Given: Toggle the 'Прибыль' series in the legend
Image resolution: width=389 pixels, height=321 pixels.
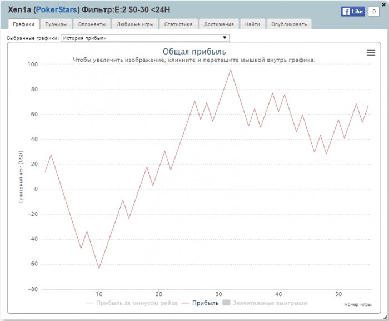Looking at the screenshot, I should (x=203, y=303).
